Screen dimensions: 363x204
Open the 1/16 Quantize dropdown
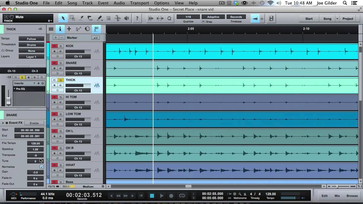[x=188, y=17]
